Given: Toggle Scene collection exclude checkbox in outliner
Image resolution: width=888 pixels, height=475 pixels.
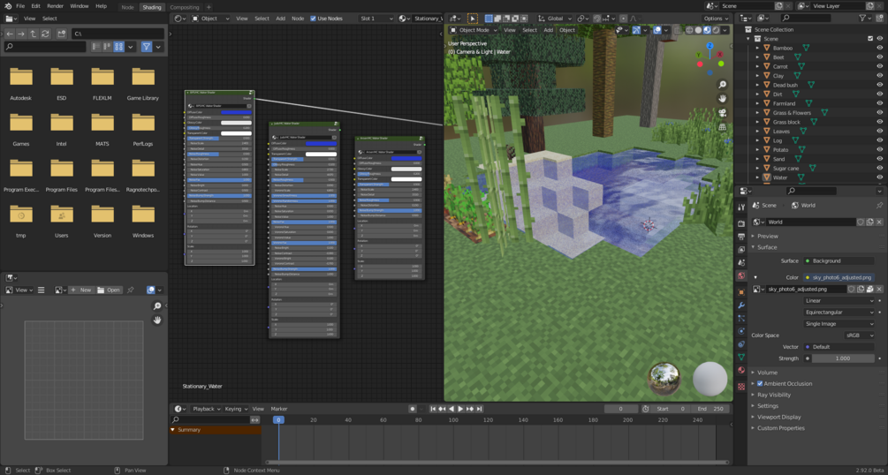Looking at the screenshot, I should pos(870,39).
